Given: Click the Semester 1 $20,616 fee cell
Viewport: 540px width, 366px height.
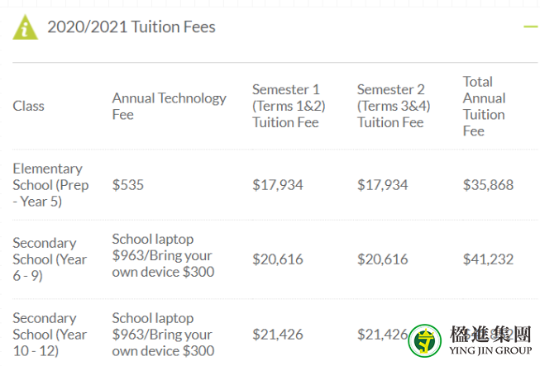Looking at the screenshot, I should click(278, 259).
